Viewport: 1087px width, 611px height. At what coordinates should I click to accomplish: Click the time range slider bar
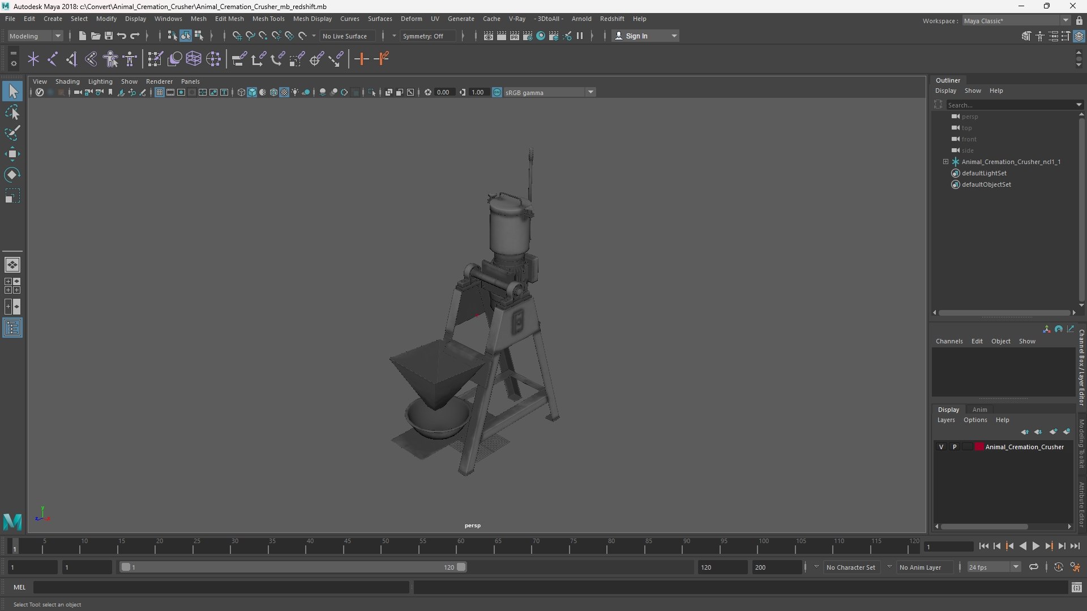click(293, 567)
